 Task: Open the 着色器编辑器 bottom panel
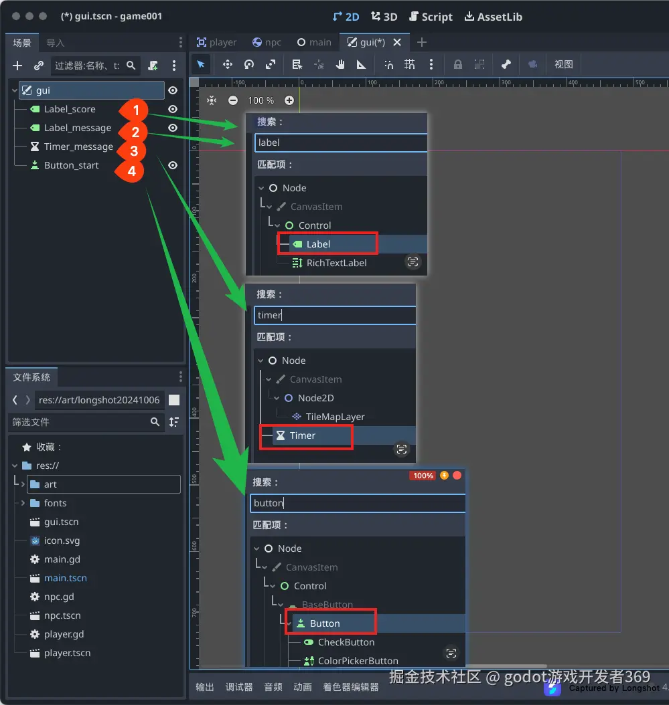(351, 686)
